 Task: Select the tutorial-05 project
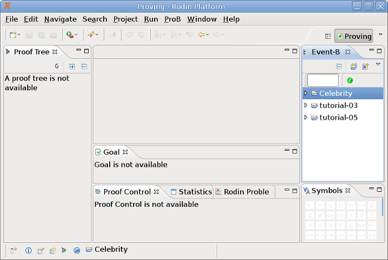tap(338, 118)
